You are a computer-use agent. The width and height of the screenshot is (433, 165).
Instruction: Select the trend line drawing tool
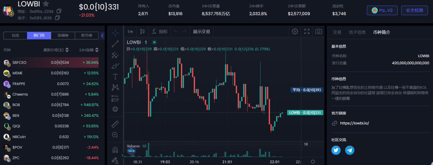coord(115,44)
